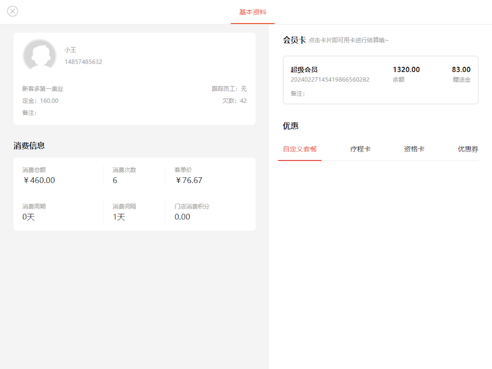Close the customer profile panel

(x=12, y=11)
